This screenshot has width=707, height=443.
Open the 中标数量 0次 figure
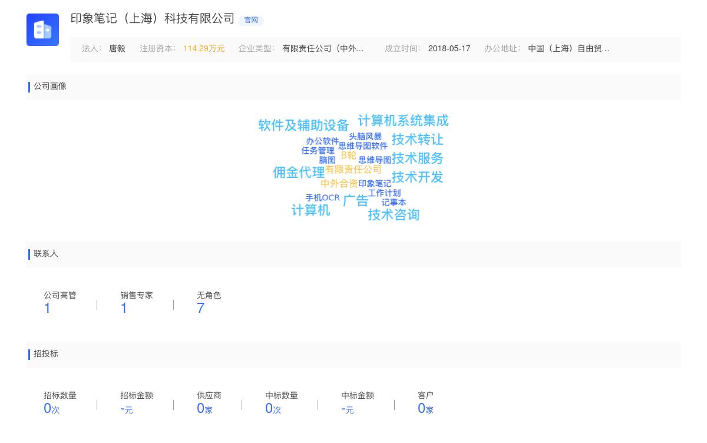click(273, 408)
